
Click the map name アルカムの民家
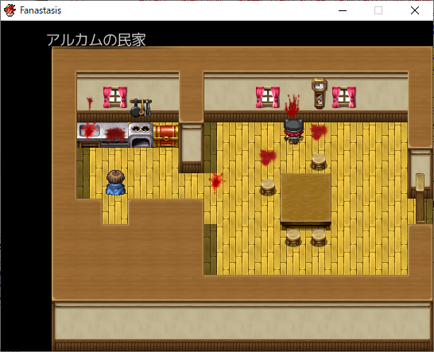(x=96, y=40)
